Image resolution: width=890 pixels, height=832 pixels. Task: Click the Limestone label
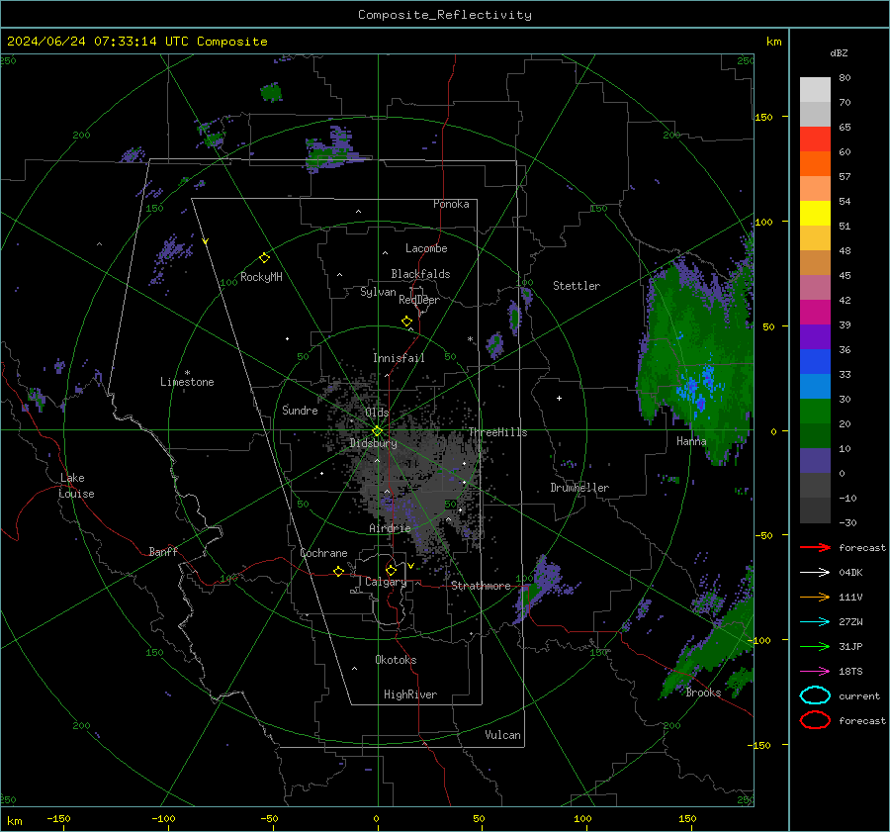[x=187, y=382]
